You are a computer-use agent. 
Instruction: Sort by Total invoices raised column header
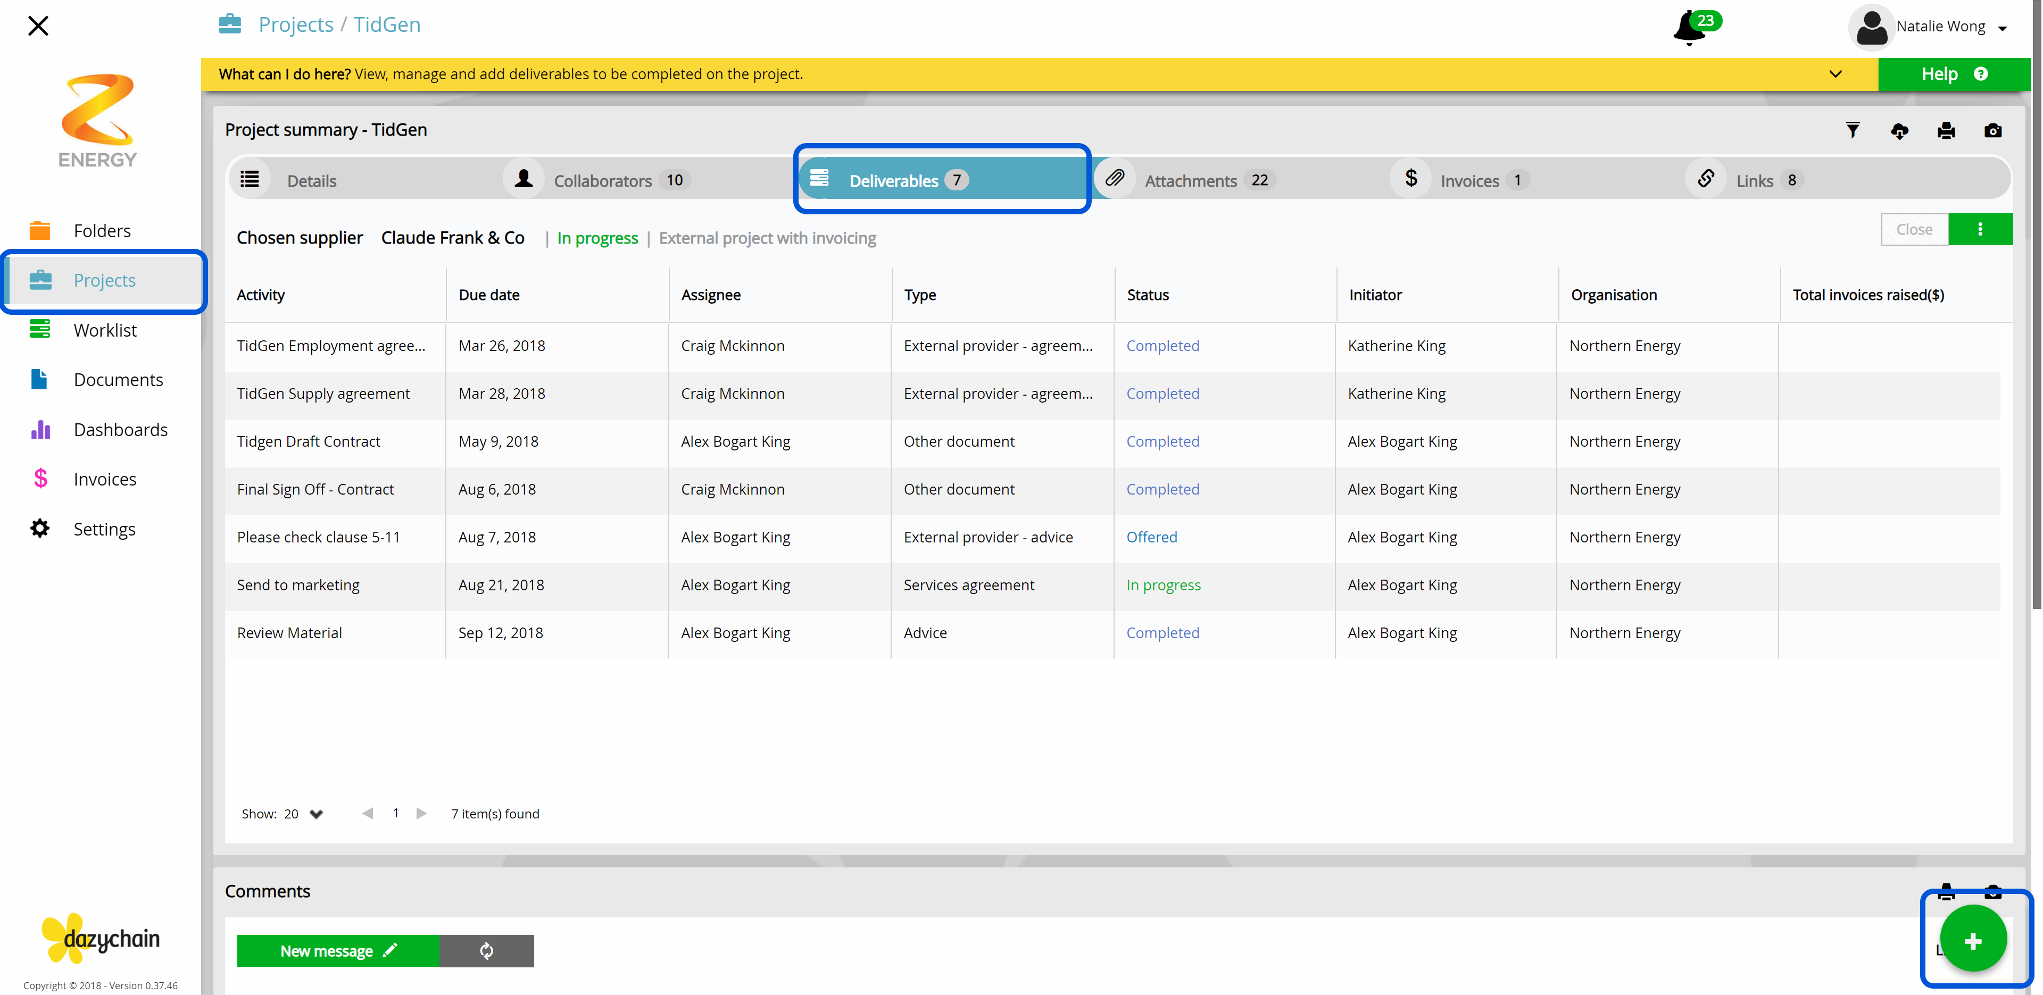pos(1868,295)
